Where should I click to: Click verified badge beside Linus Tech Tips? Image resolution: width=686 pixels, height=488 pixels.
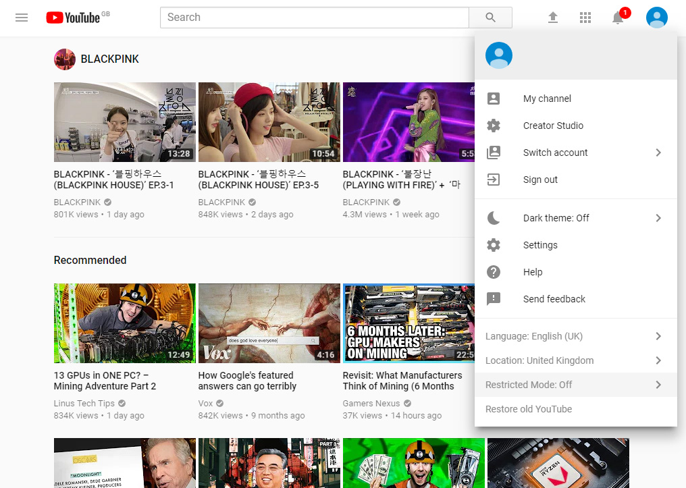pyautogui.click(x=122, y=403)
